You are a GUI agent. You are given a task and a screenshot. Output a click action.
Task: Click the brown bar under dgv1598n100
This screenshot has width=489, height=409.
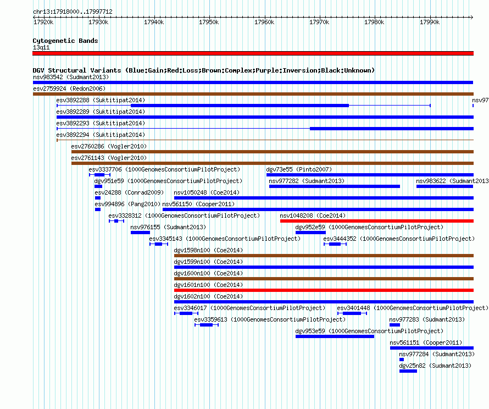coord(324,256)
